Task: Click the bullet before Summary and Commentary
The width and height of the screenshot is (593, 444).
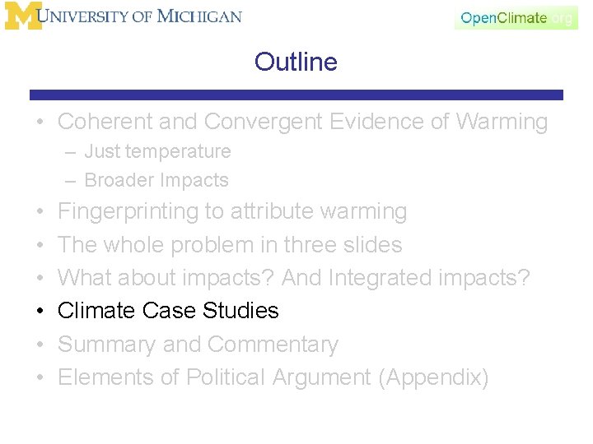Action: point(40,345)
